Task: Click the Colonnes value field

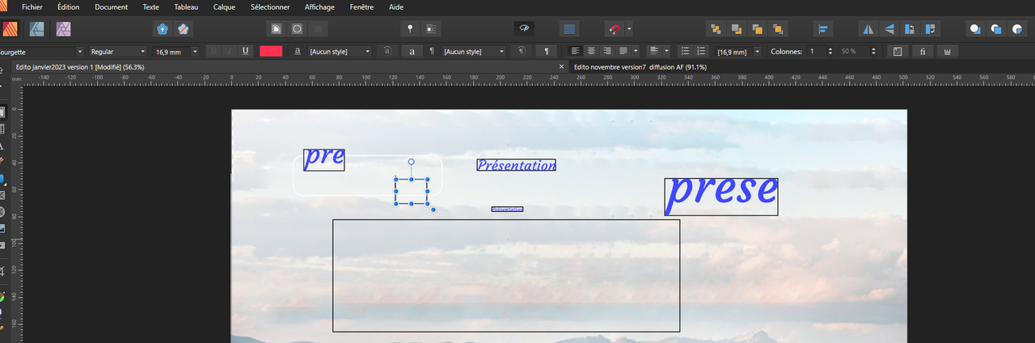Action: (x=815, y=51)
